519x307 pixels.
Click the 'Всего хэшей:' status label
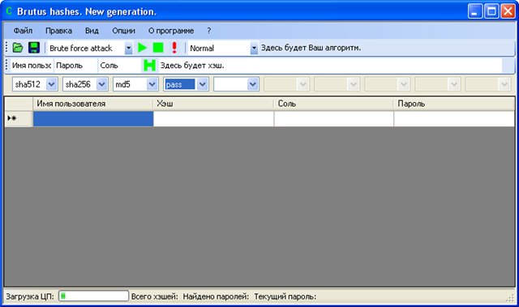pyautogui.click(x=154, y=296)
